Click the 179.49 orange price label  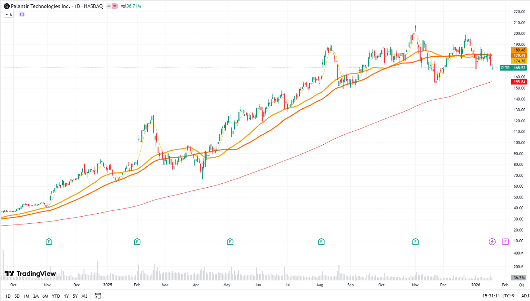(x=520, y=56)
